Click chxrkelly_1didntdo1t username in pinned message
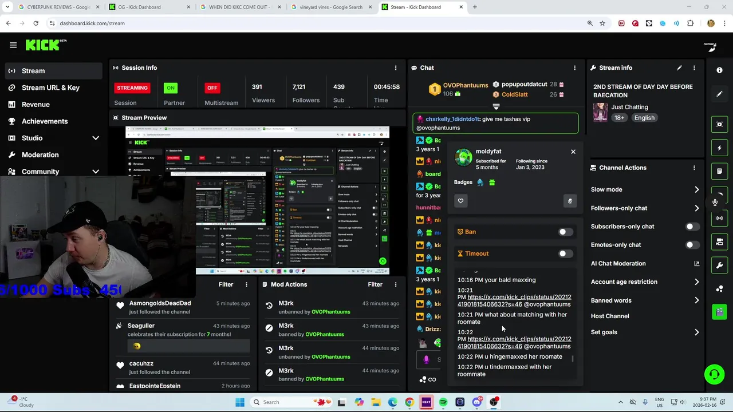733x412 pixels. tap(452, 120)
